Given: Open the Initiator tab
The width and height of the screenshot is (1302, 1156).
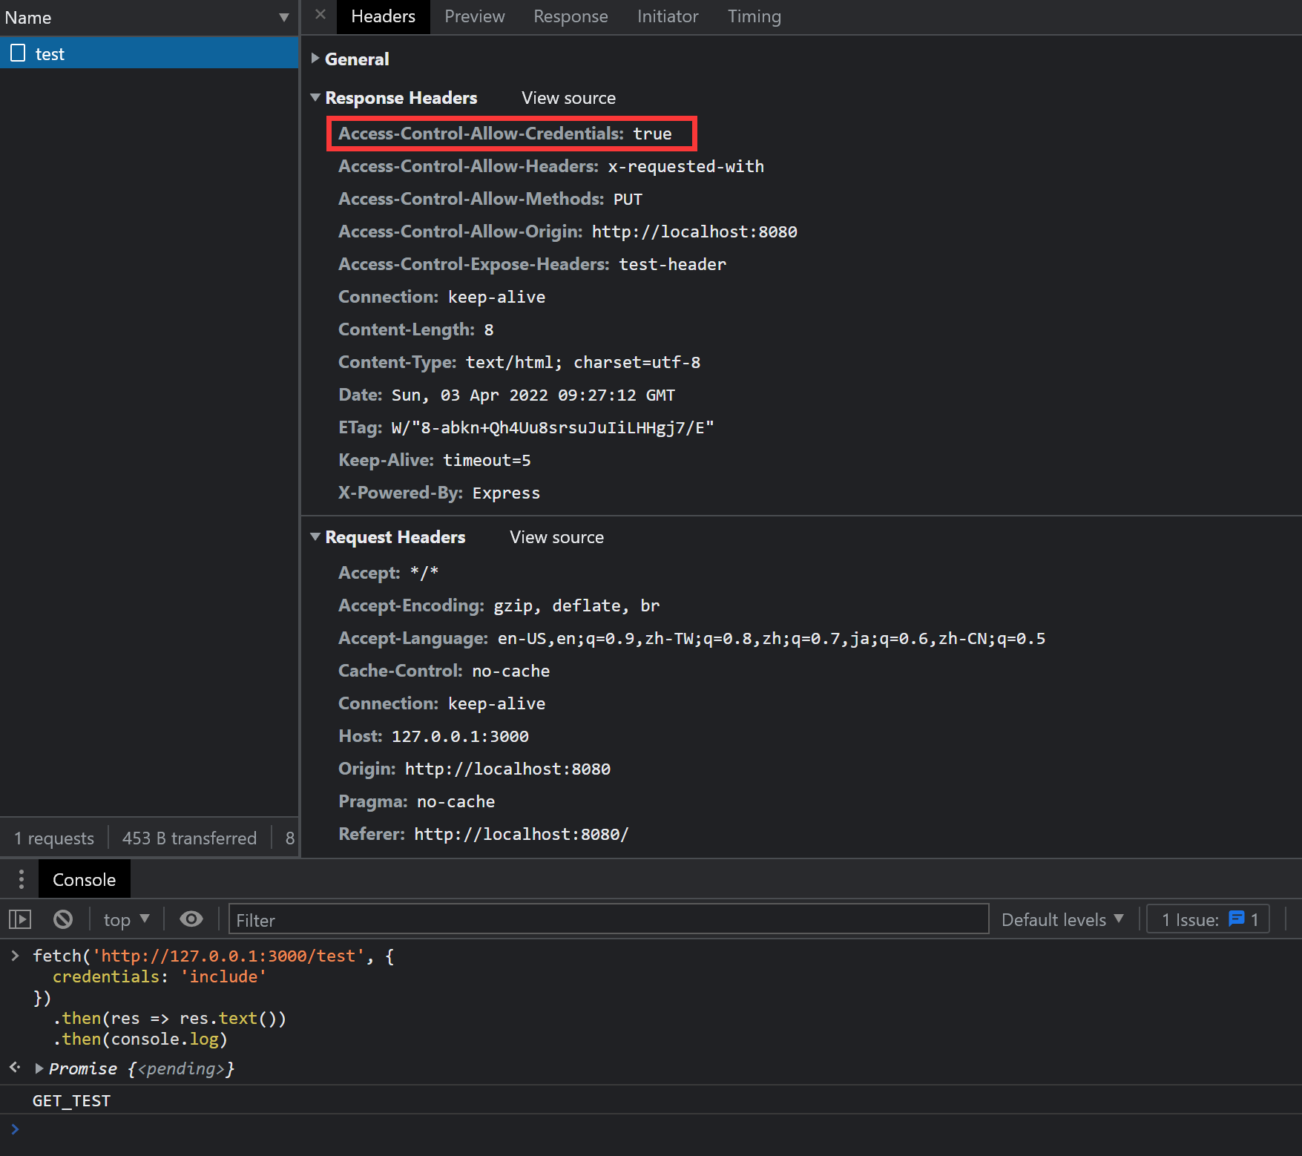Looking at the screenshot, I should pos(667,16).
